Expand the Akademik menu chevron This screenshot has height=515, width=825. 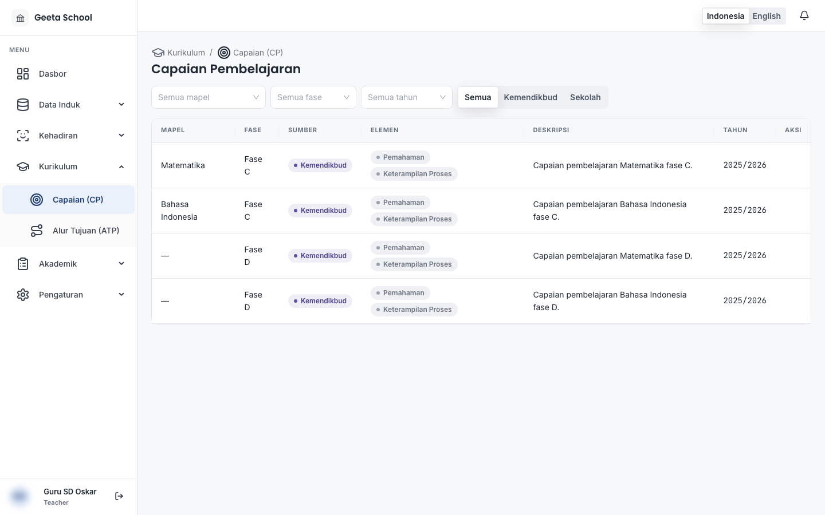click(121, 264)
